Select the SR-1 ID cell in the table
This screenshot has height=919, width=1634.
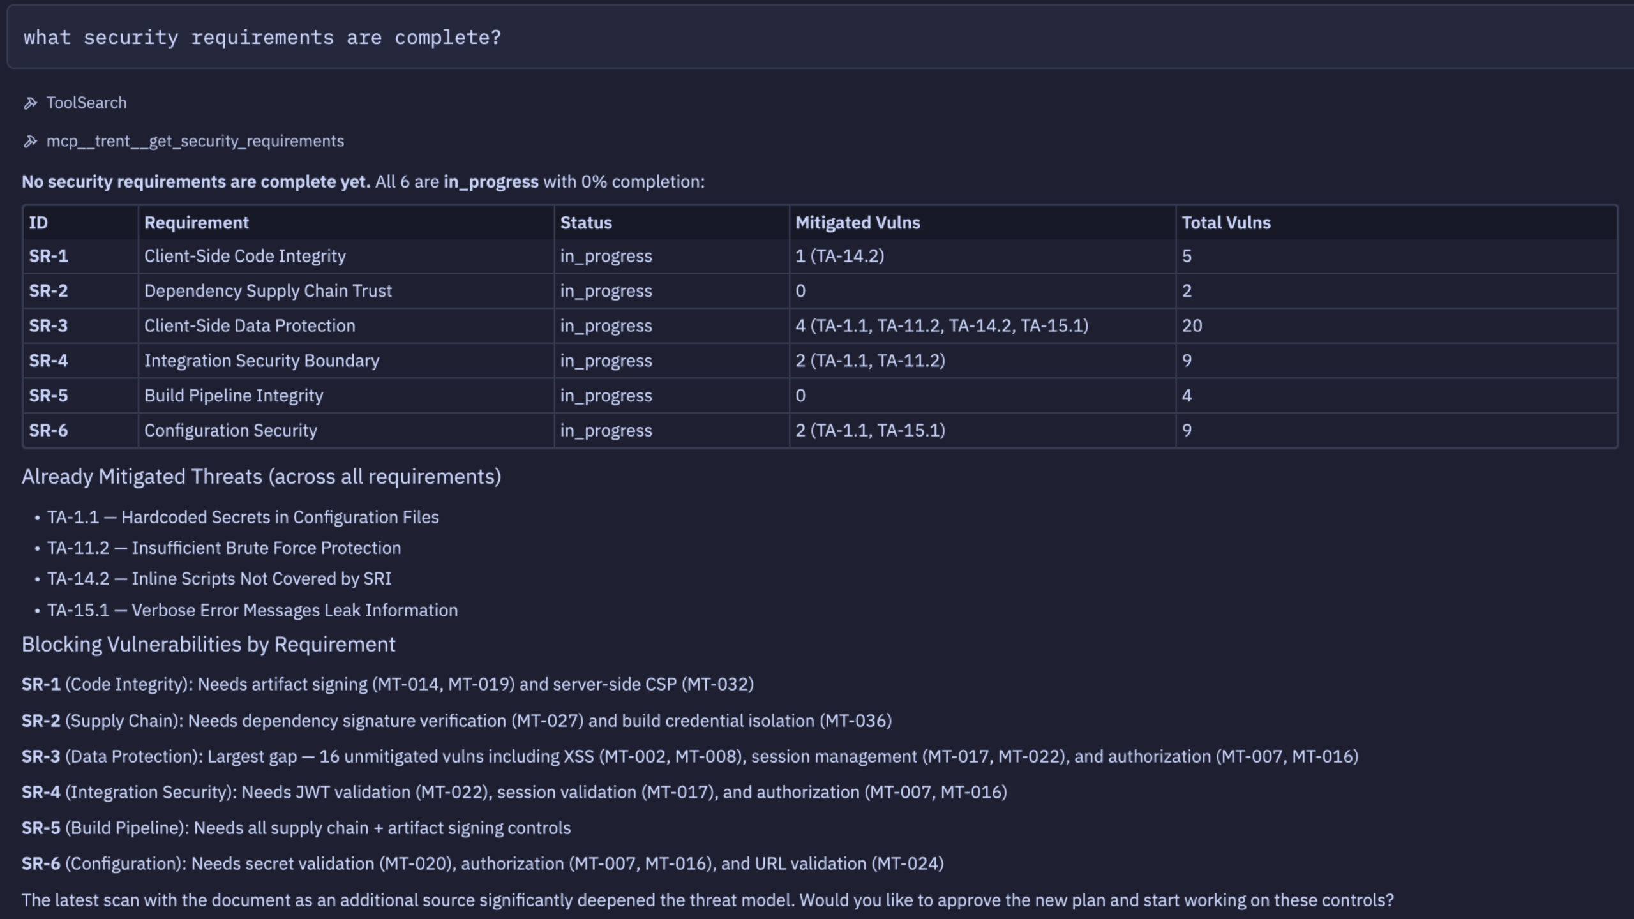click(80, 256)
